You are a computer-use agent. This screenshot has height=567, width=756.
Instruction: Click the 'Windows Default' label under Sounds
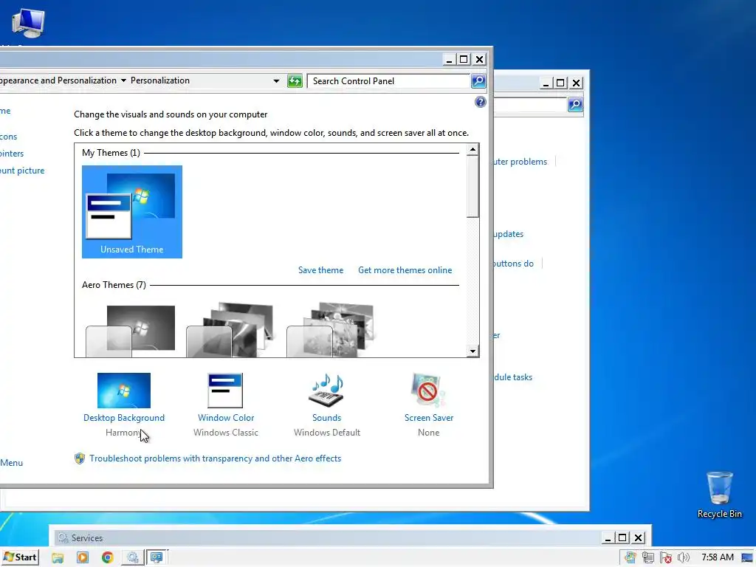327,433
